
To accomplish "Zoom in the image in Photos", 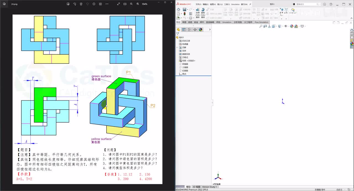I will click(138, 4).
